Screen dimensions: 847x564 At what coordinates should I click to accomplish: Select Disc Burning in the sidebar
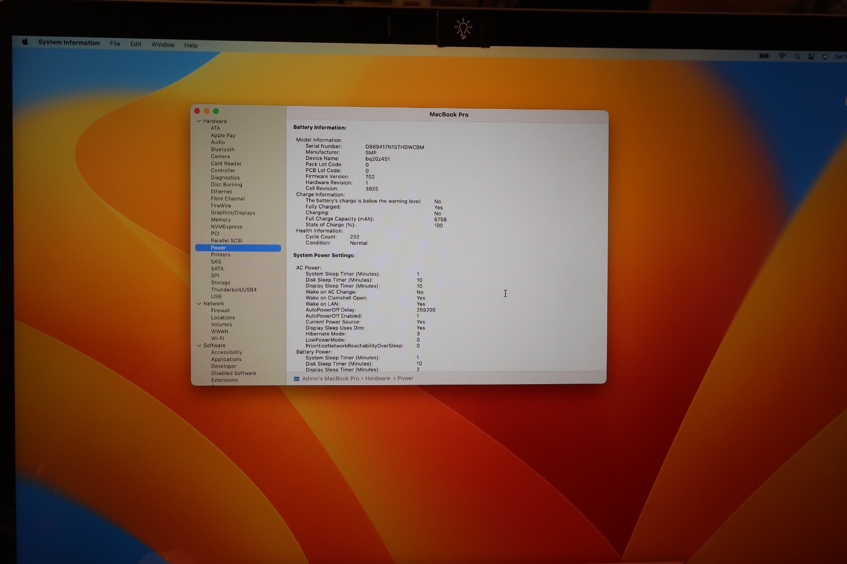pos(226,185)
